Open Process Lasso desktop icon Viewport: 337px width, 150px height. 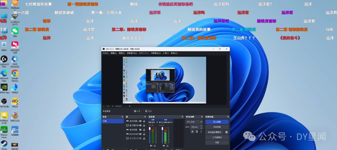4,132
